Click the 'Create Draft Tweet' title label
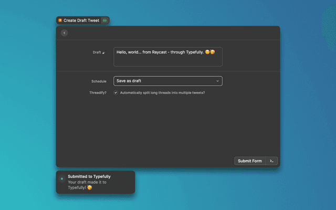Screen dimensions: 336x210 [81, 20]
